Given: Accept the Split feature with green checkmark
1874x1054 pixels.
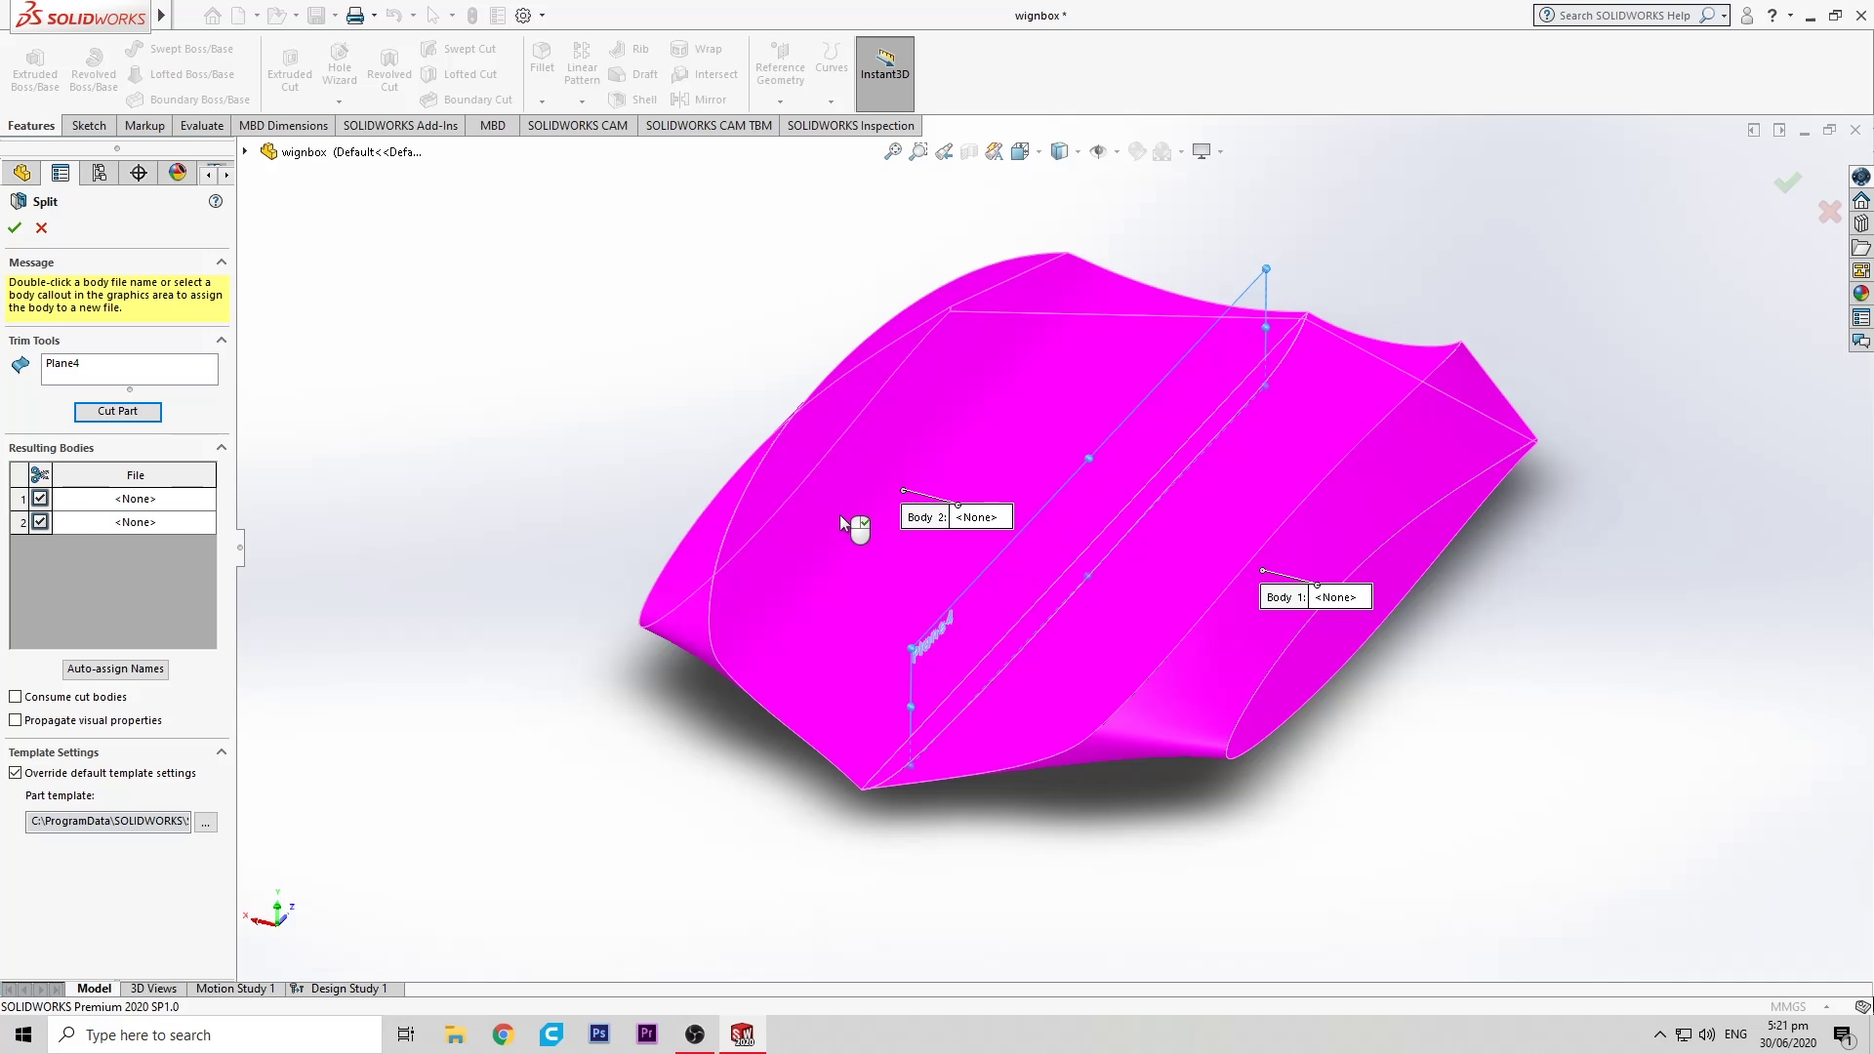Looking at the screenshot, I should [x=15, y=227].
